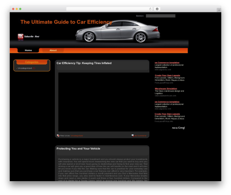This screenshot has height=195, width=231.
Task: Click the browser address bar
Action: 109,9
